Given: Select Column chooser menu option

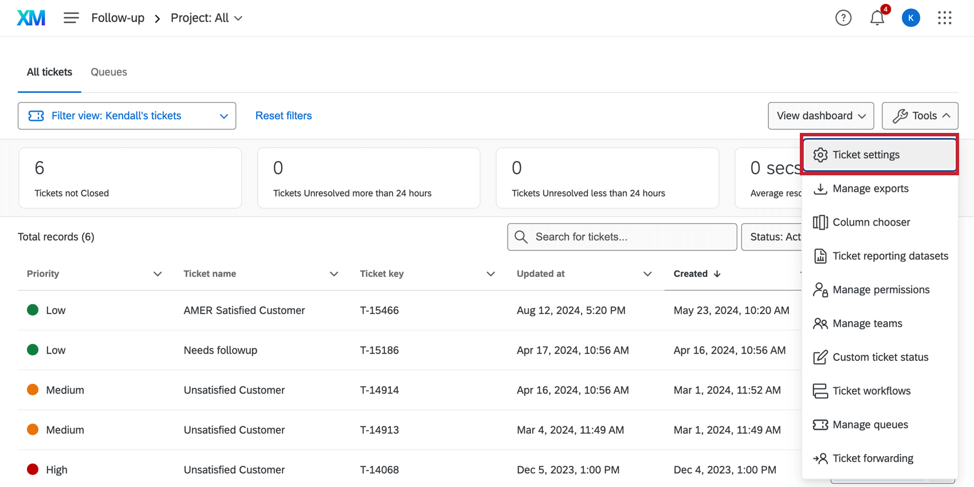Looking at the screenshot, I should click(x=871, y=222).
